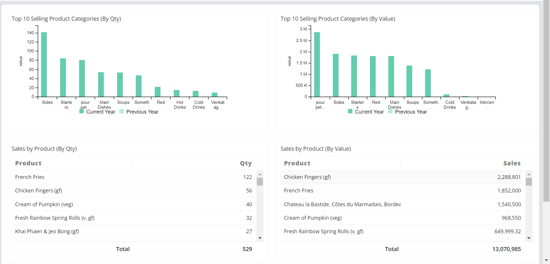Click Product header in Sales by Value table

click(297, 163)
